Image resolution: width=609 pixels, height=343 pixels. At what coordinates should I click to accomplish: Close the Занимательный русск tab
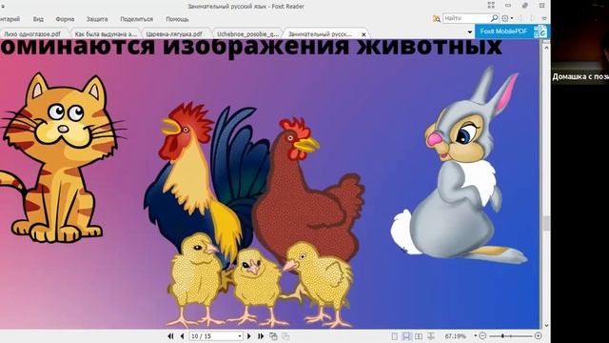click(x=363, y=34)
